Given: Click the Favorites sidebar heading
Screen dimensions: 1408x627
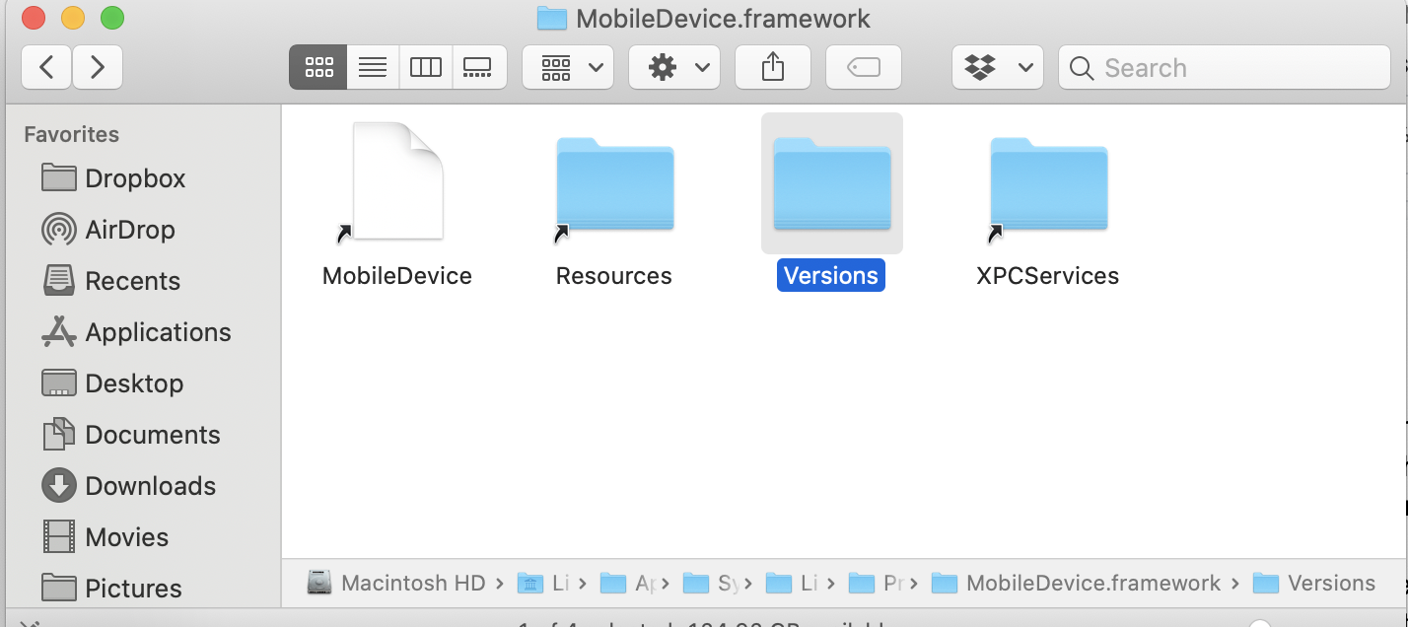Looking at the screenshot, I should (71, 134).
